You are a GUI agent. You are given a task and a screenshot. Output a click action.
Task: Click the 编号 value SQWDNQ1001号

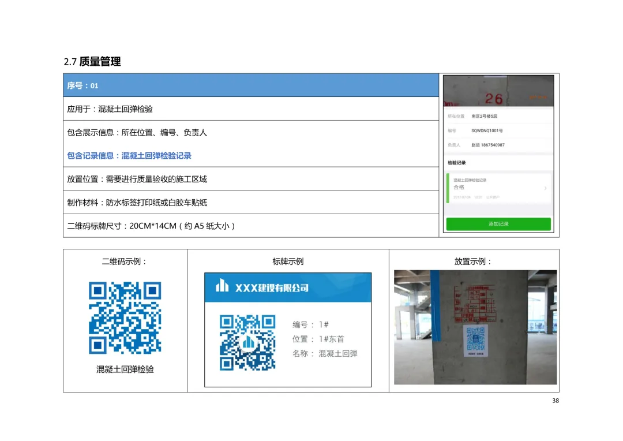point(487,130)
